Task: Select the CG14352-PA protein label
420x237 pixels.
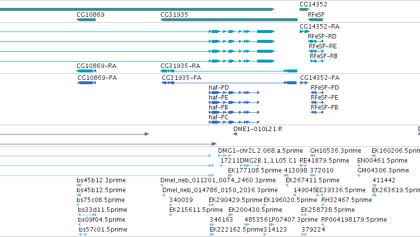Action: click(x=319, y=78)
